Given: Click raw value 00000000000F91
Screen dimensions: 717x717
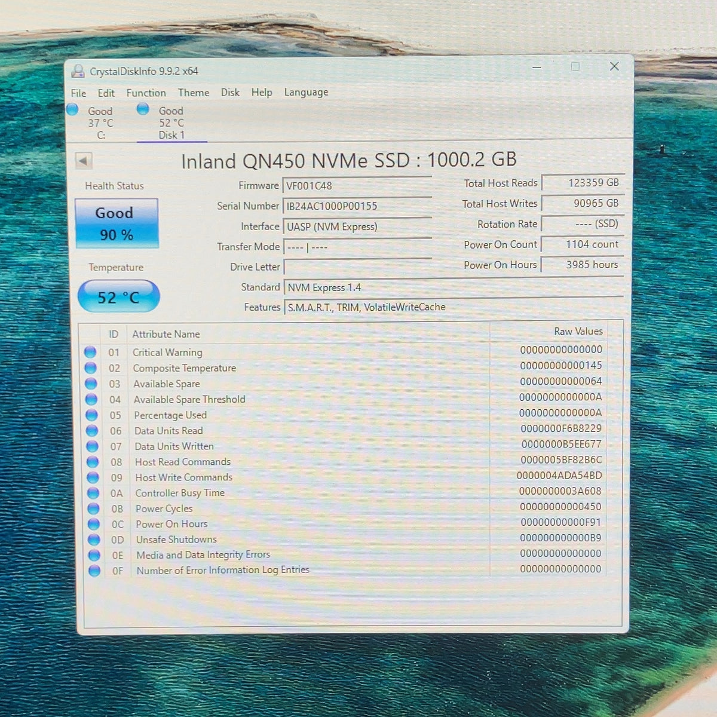Looking at the screenshot, I should (560, 522).
